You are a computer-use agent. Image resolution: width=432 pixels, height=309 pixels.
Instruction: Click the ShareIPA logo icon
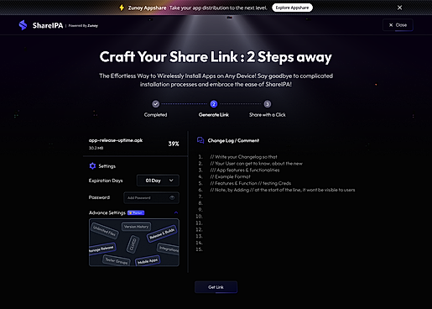tap(23, 25)
